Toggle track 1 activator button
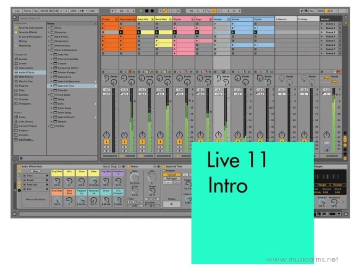361x268 pixels. click(106, 142)
